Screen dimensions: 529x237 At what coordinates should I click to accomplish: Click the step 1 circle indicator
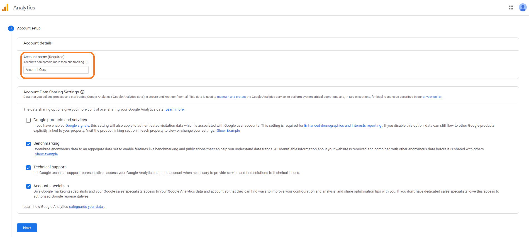click(x=11, y=28)
